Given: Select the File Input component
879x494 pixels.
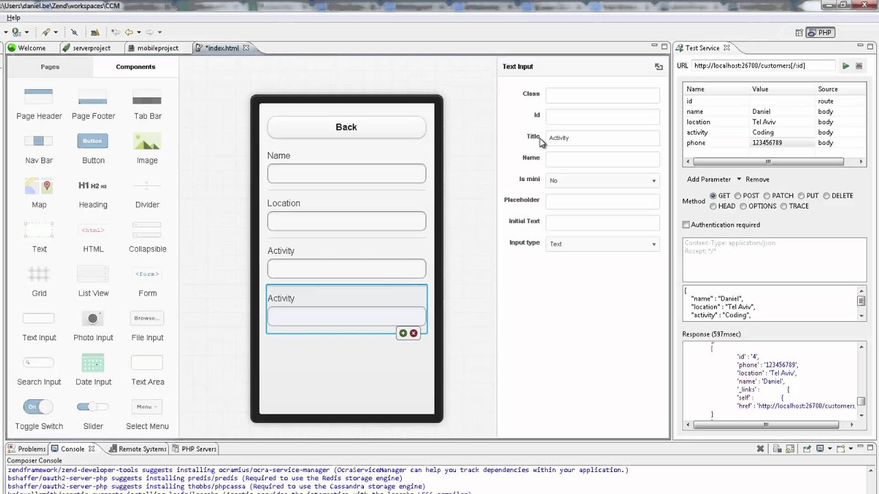Looking at the screenshot, I should 147,326.
